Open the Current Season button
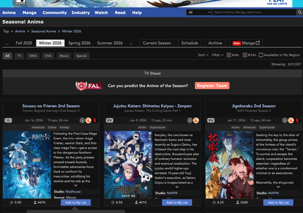Image resolution: width=303 pixels, height=213 pixels. tap(157, 43)
